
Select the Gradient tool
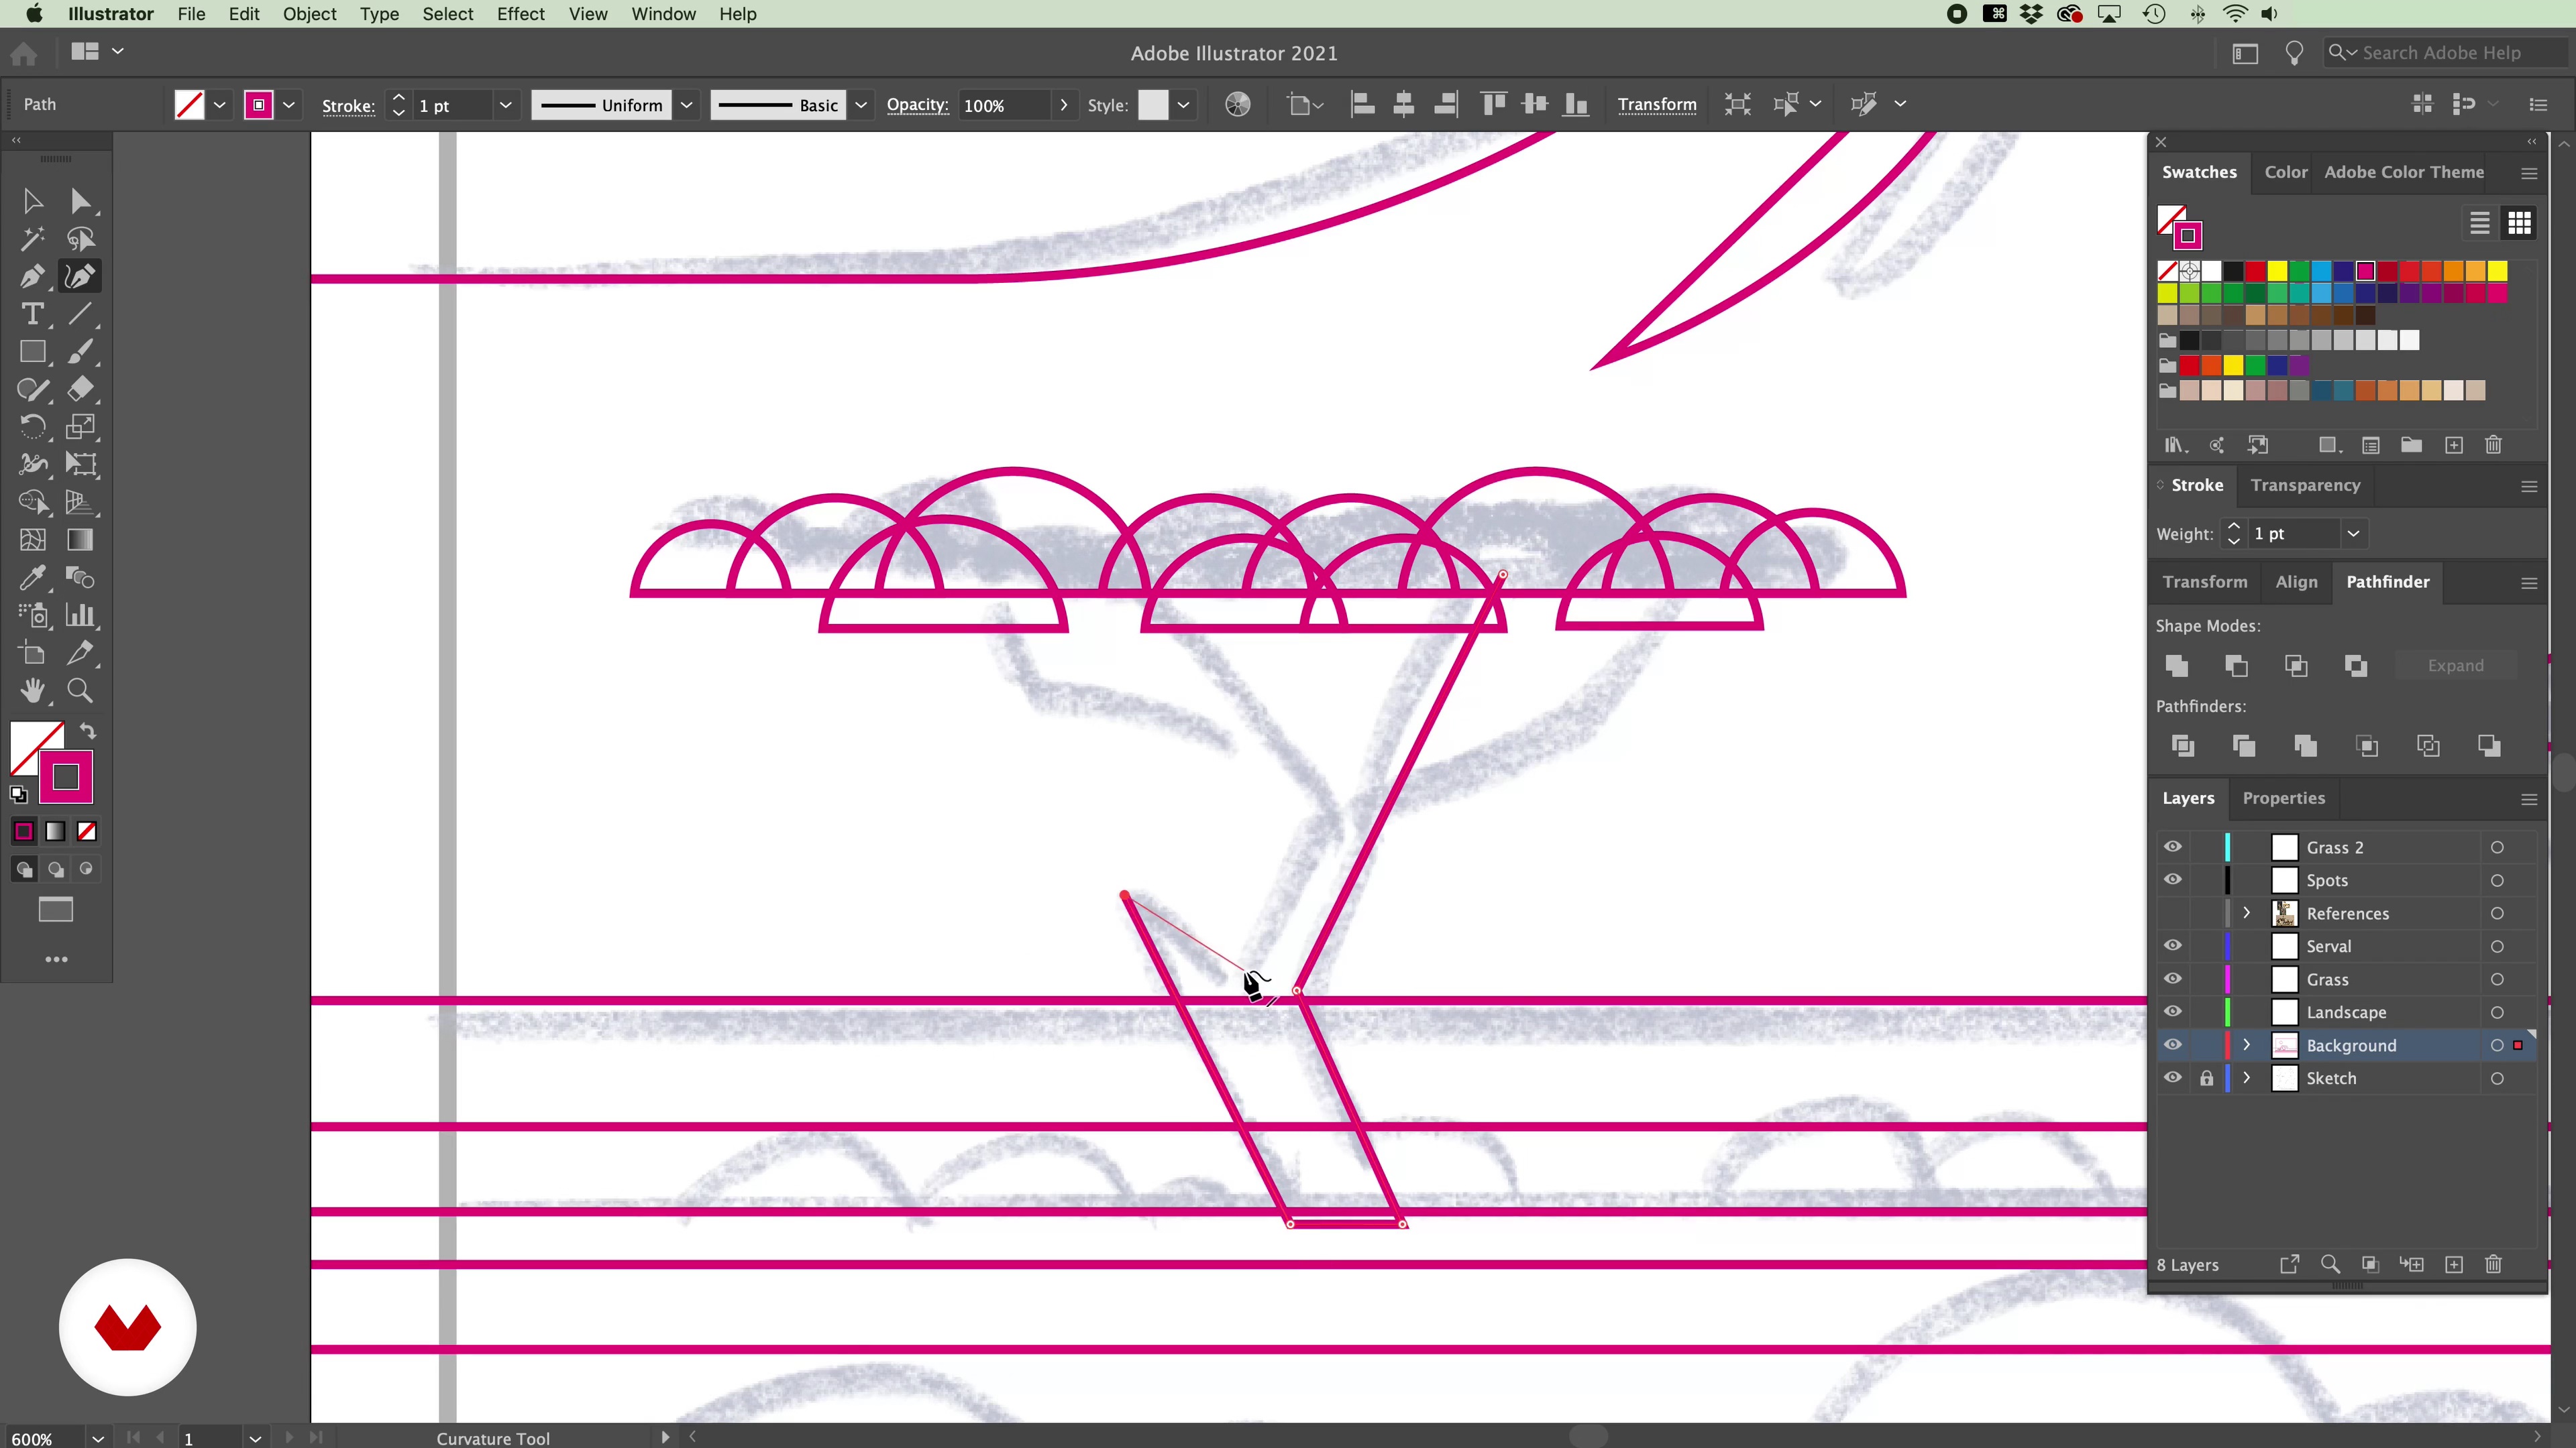(x=80, y=540)
